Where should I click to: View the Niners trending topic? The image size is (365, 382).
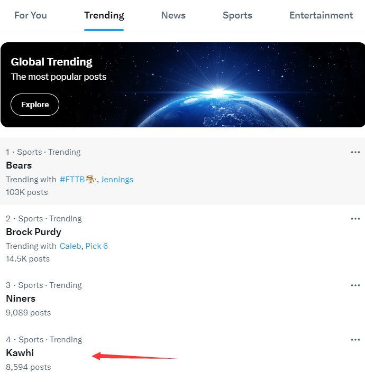point(21,299)
